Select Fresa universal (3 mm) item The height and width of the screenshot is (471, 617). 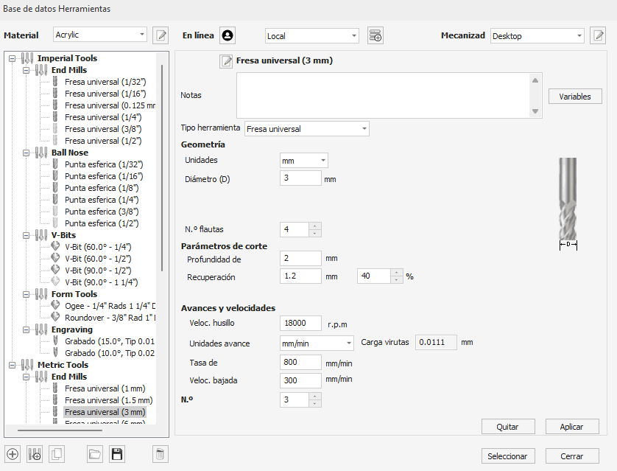coord(105,412)
